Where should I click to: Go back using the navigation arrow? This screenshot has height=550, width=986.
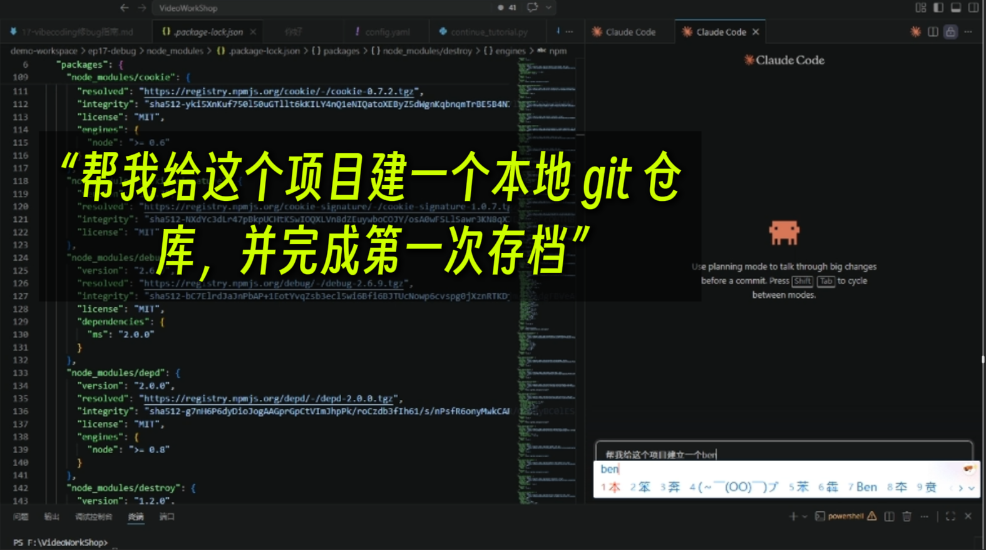click(124, 8)
